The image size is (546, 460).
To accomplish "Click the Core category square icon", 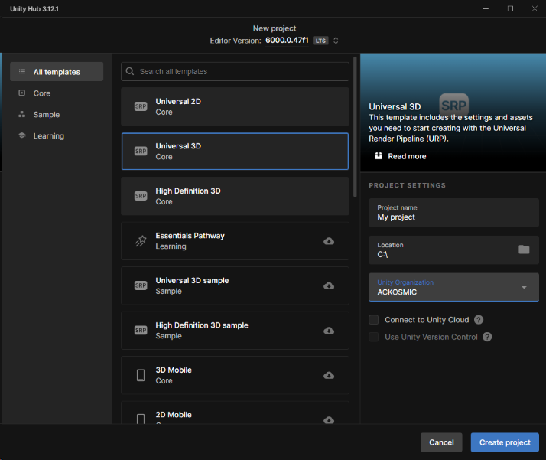I will pyautogui.click(x=22, y=93).
